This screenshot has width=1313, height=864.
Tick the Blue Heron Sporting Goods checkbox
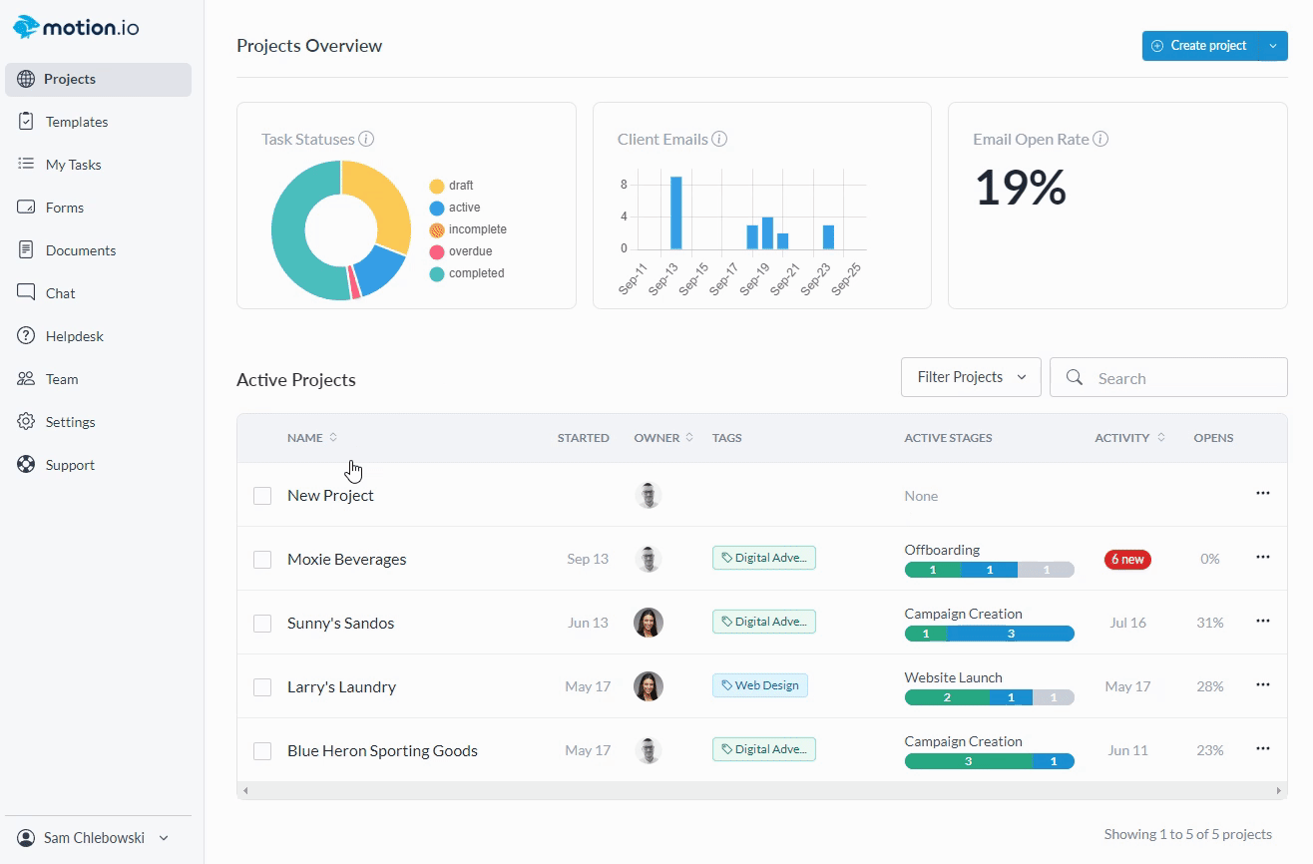coord(262,751)
